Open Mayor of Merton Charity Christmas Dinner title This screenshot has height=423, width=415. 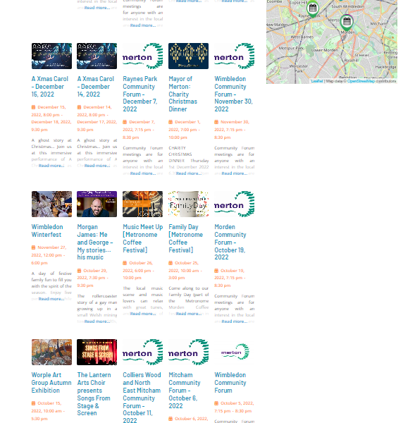click(182, 94)
